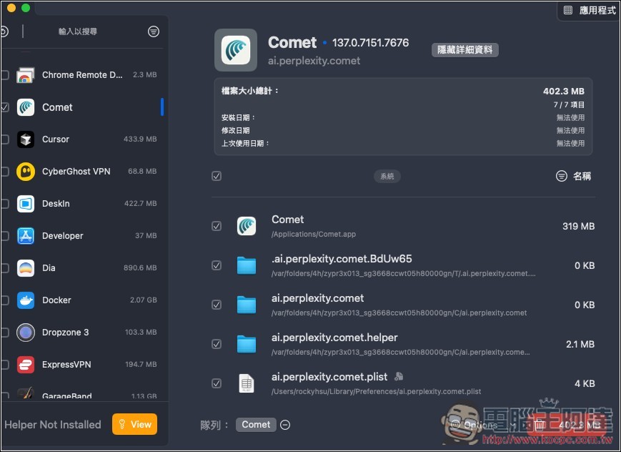Toggle the select-all files checkbox above the list

[x=217, y=176]
